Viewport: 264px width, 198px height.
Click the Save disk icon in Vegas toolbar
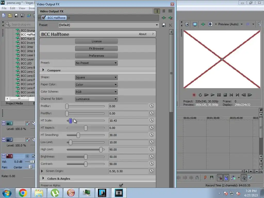[x=16, y=15]
